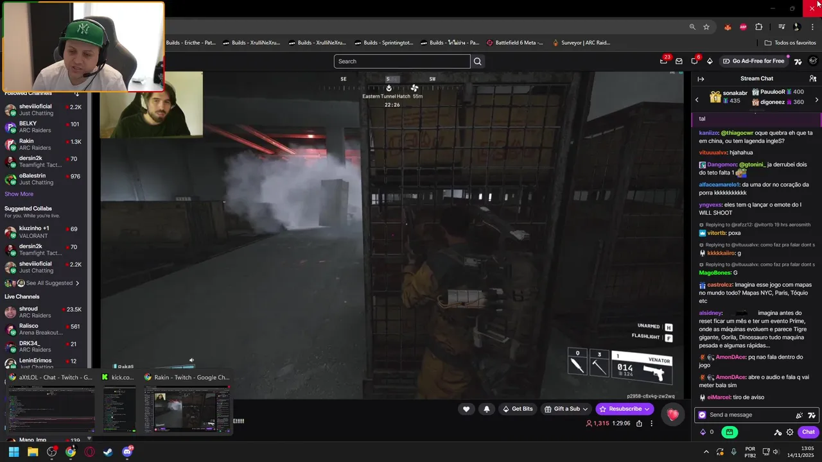Viewport: 822px width, 462px height.
Task: Open chat settings gear icon
Action: click(790, 432)
